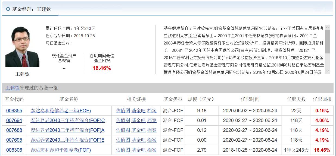Click the 规模（亿元） column header
336x156 pixels.
tap(202, 99)
